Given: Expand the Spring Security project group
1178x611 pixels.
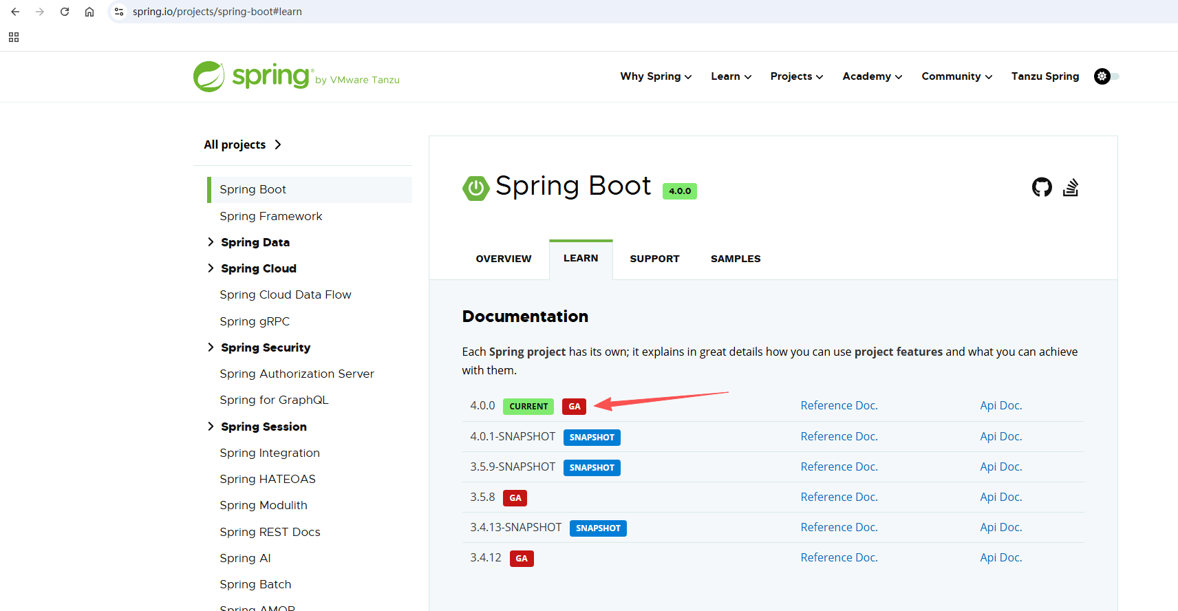Looking at the screenshot, I should pos(211,347).
